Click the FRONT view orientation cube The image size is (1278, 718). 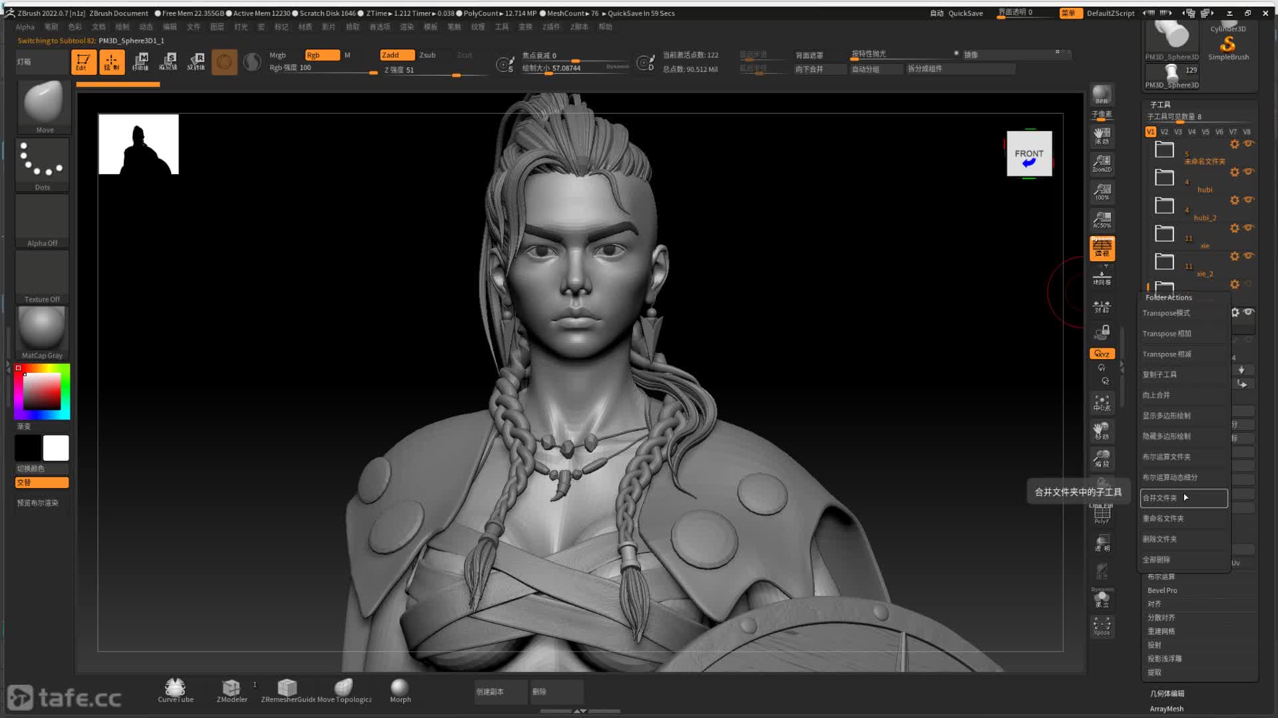(1029, 154)
